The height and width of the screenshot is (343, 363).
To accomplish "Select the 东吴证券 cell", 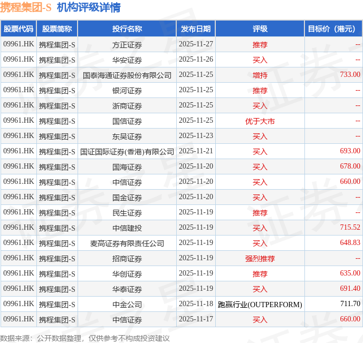I will pos(127,136).
